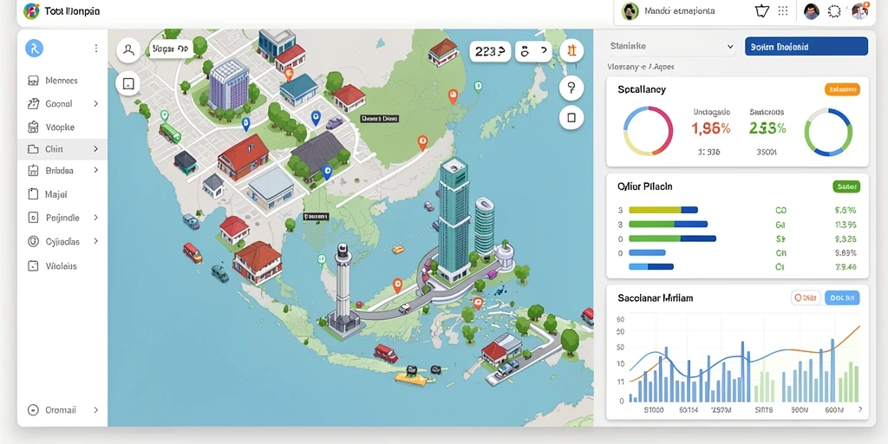Viewport: 888px width, 444px height.
Task: Expand the Goonal menu chevron
Action: click(x=95, y=104)
